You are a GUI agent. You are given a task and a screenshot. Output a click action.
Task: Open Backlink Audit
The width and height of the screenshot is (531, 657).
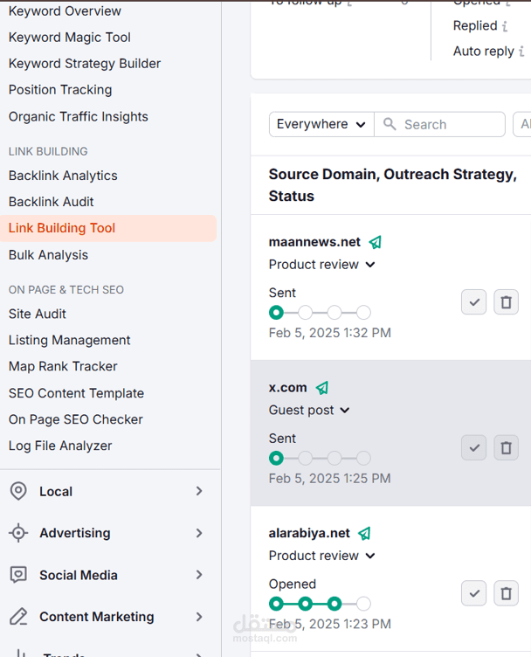[51, 202]
